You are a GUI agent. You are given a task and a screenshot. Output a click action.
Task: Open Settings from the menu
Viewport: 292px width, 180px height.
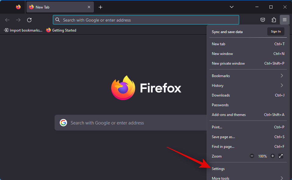pyautogui.click(x=218, y=169)
